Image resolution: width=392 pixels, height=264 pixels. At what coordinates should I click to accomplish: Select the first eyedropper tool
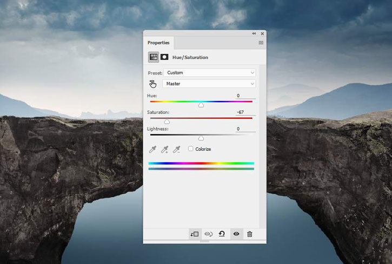pos(153,149)
